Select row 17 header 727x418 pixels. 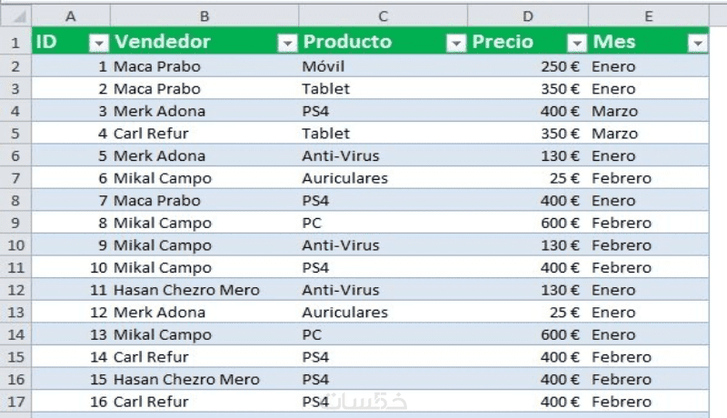click(x=15, y=402)
